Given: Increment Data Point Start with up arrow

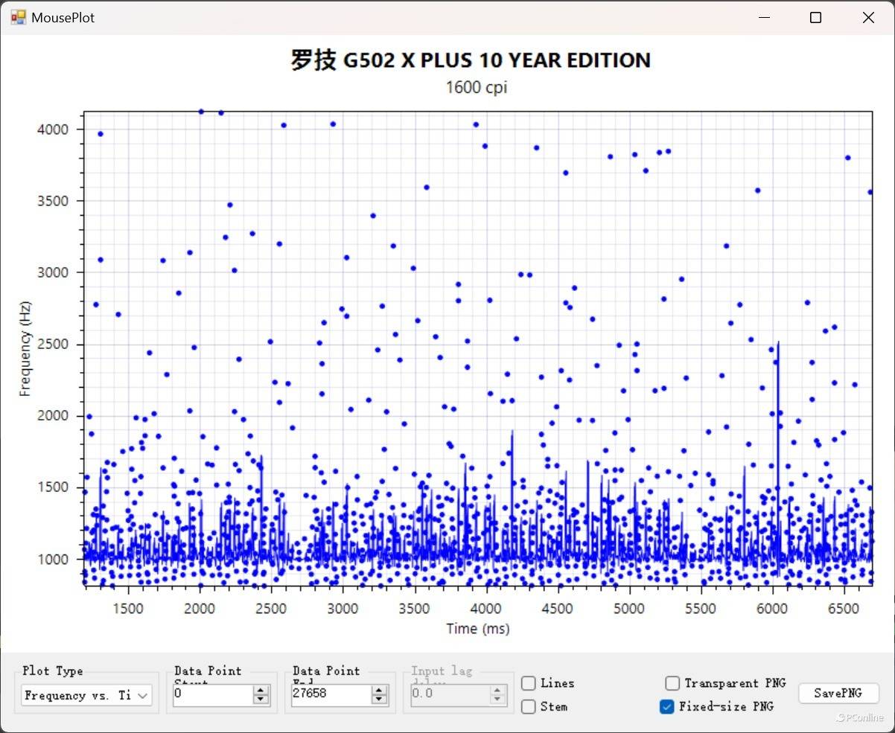Looking at the screenshot, I should (x=261, y=691).
